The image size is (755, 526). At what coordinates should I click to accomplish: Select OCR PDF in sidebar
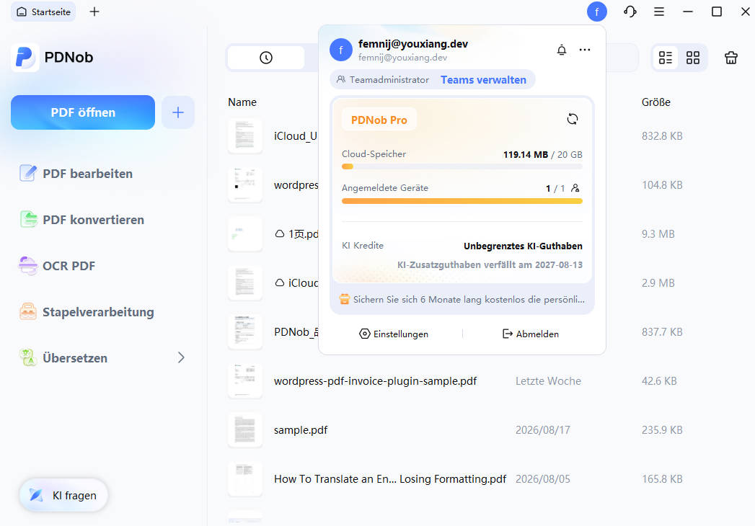(57, 266)
